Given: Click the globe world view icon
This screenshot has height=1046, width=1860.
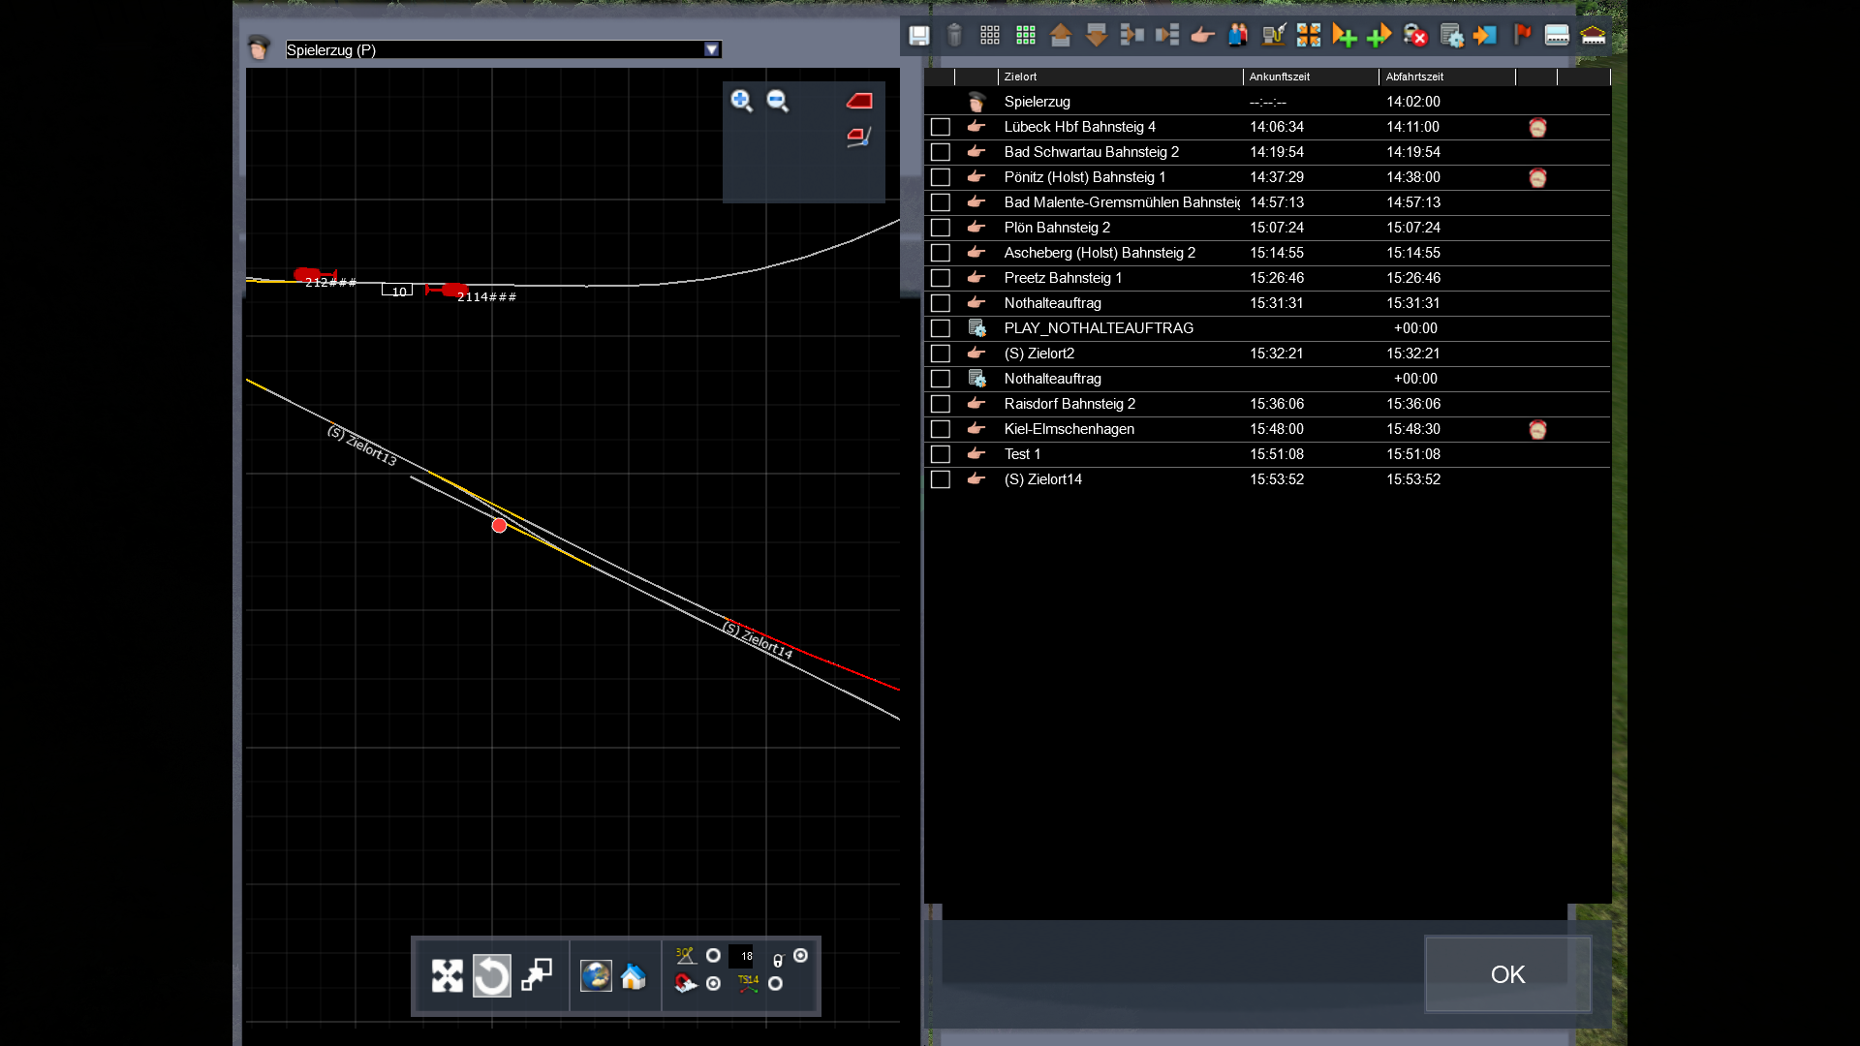Looking at the screenshot, I should tap(595, 976).
